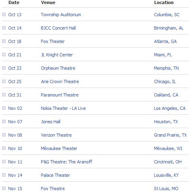
Task: Expand the Oct 14 plus icon
Action: pyautogui.click(x=4, y=28)
